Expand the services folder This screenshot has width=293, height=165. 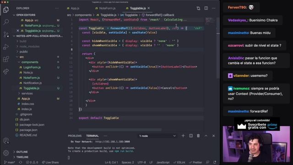coord(27,93)
